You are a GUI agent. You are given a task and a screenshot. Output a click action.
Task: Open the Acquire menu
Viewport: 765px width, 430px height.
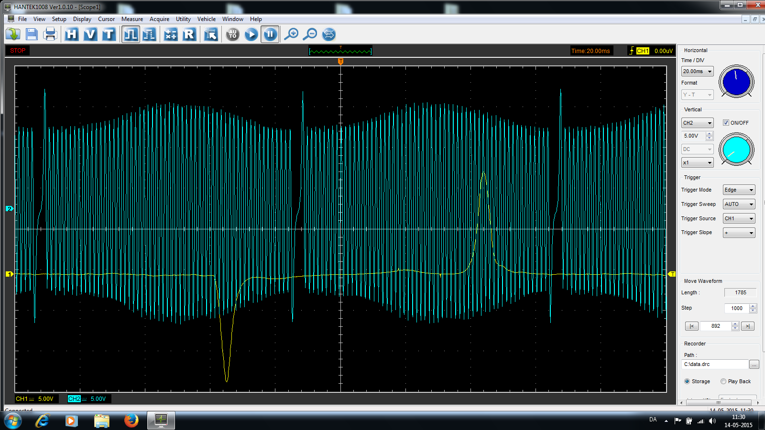coord(159,19)
